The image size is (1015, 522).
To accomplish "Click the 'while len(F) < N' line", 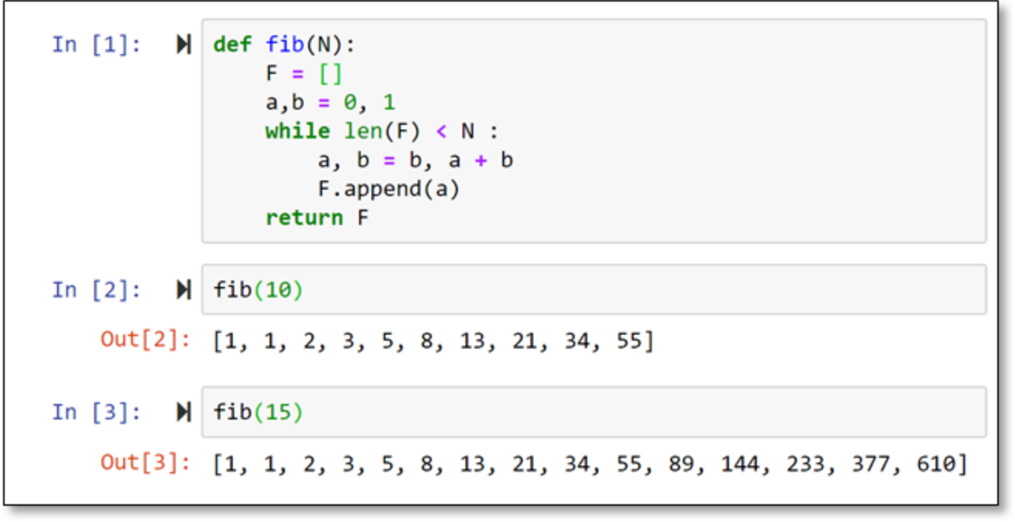I will (381, 131).
